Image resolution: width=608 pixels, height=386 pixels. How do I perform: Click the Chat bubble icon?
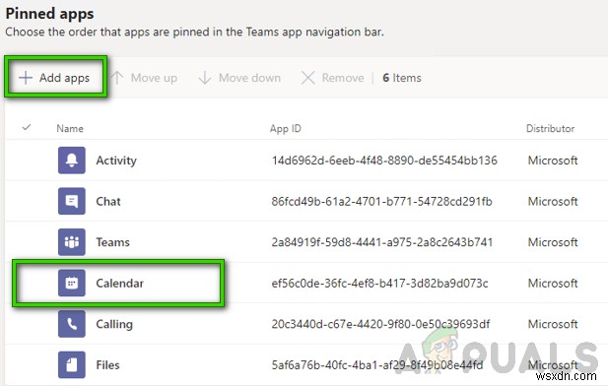point(72,201)
